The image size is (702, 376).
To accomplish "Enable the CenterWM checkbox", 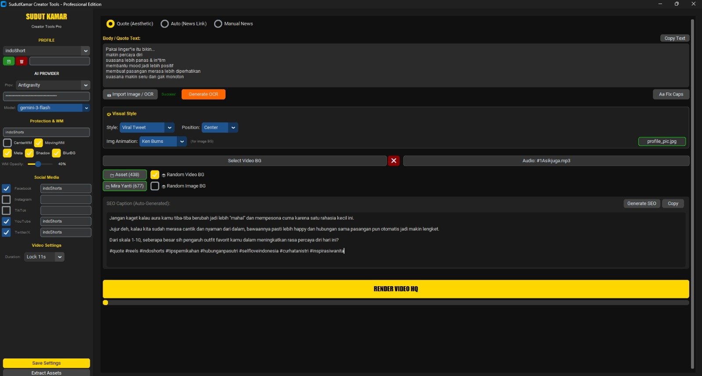I will pyautogui.click(x=7, y=143).
